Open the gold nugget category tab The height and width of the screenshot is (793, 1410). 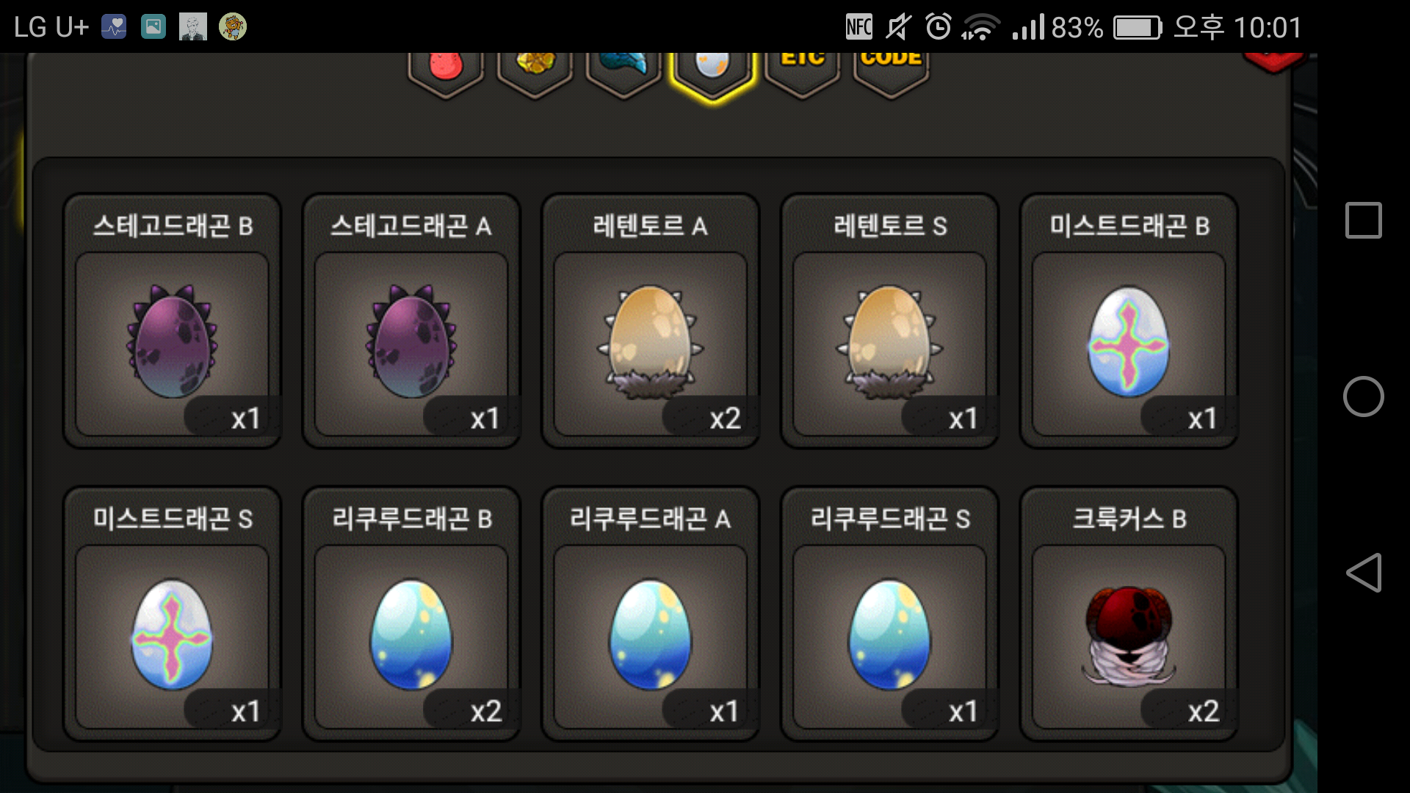[535, 72]
